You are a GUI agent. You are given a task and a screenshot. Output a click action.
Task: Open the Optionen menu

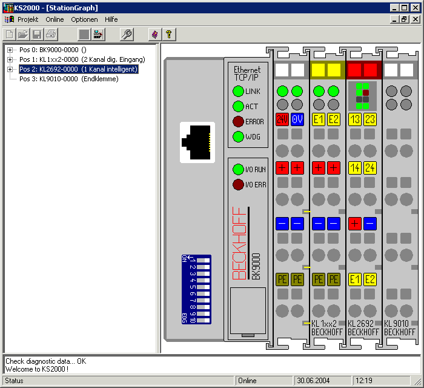[84, 19]
